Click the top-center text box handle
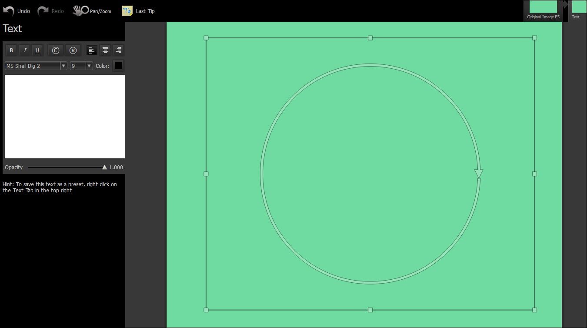The height and width of the screenshot is (328, 587). [370, 38]
